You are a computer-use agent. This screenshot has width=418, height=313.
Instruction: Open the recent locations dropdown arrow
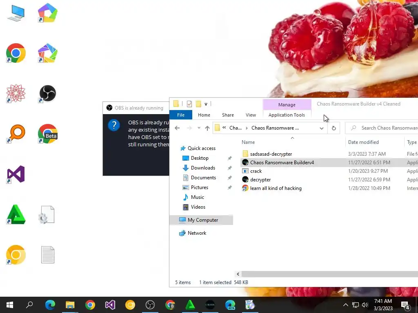click(199, 128)
